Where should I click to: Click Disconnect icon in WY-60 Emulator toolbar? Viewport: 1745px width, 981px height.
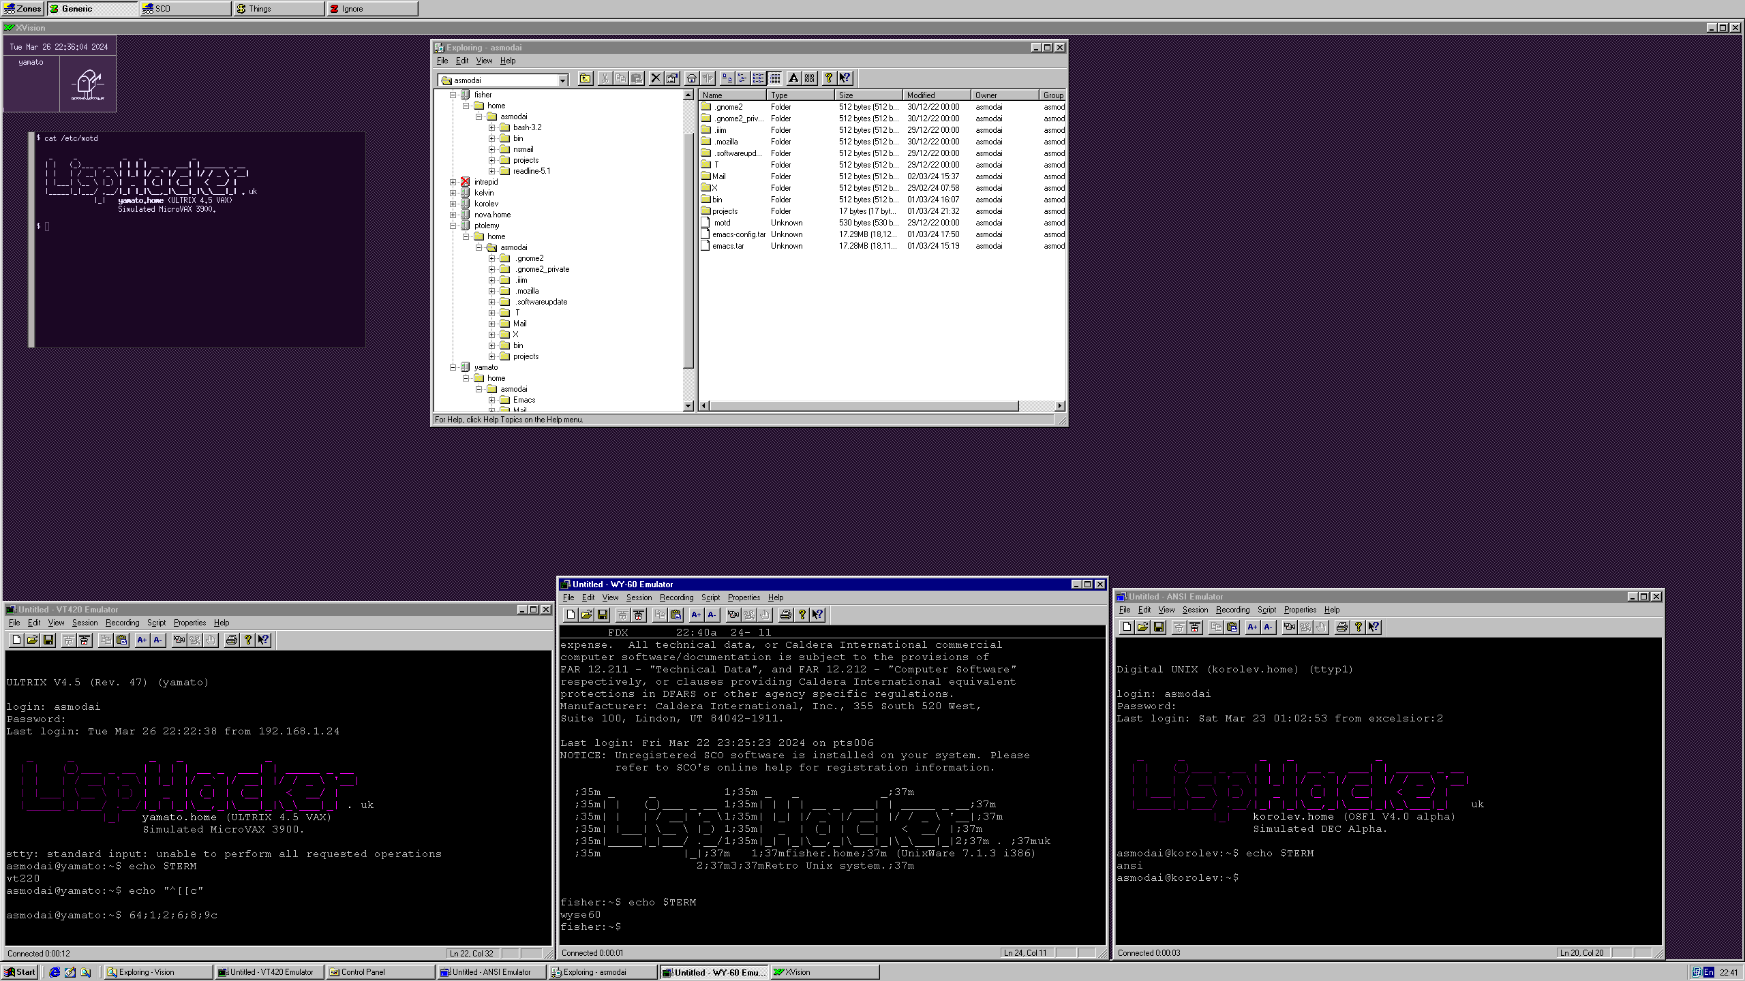(x=639, y=614)
